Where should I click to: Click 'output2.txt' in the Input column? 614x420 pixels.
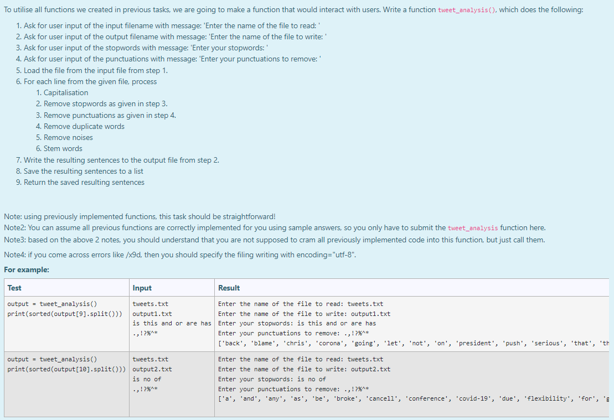pos(152,369)
